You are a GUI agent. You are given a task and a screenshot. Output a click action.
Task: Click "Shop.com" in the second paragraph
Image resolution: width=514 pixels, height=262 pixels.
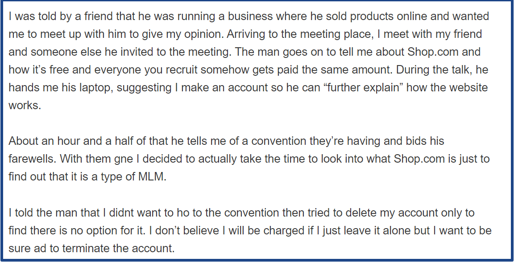416,159
